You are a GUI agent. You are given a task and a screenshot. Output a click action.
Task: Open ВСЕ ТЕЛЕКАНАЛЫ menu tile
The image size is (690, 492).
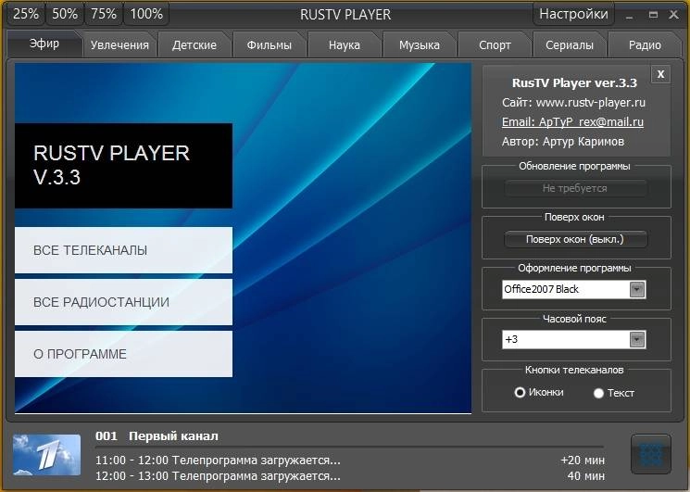(123, 250)
